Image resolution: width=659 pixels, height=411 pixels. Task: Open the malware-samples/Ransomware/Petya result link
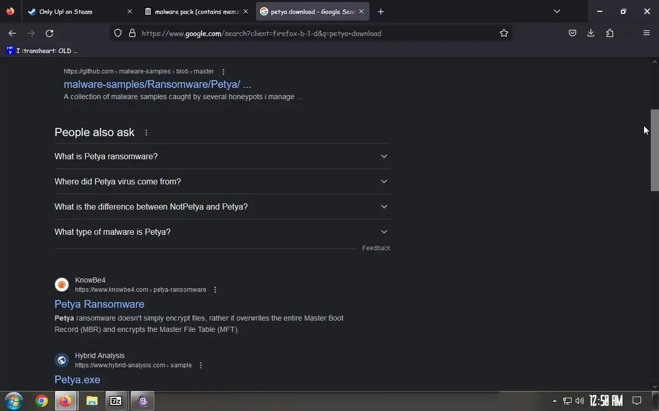click(x=158, y=84)
